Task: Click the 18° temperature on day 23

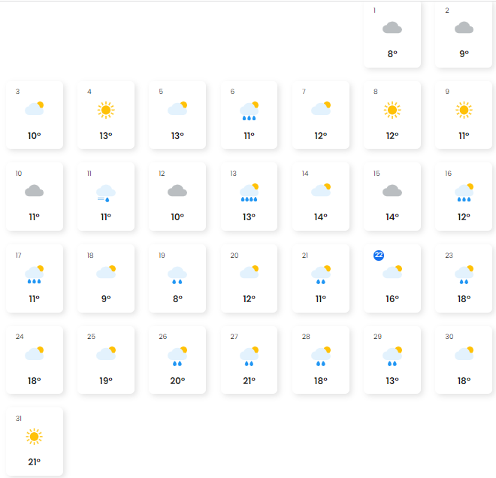Action: [464, 298]
